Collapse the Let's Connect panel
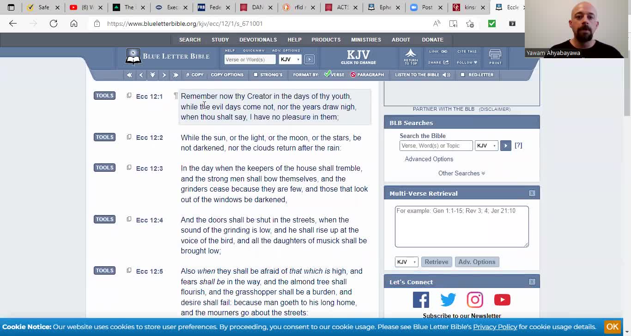The height and width of the screenshot is (336, 631). click(532, 282)
